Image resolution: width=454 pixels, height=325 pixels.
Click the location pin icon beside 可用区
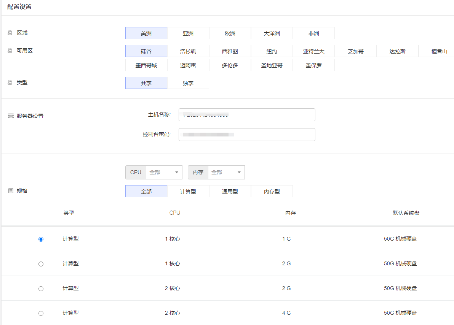click(x=10, y=50)
